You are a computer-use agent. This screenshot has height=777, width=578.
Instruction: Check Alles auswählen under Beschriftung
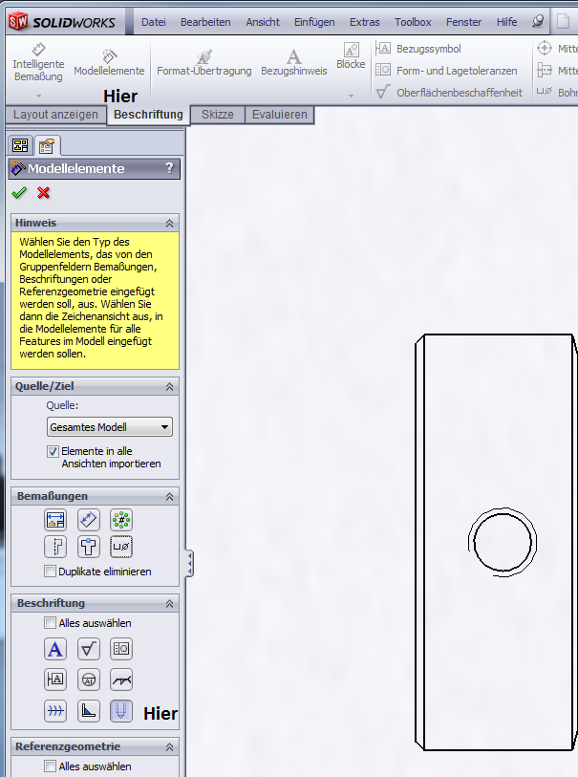50,623
